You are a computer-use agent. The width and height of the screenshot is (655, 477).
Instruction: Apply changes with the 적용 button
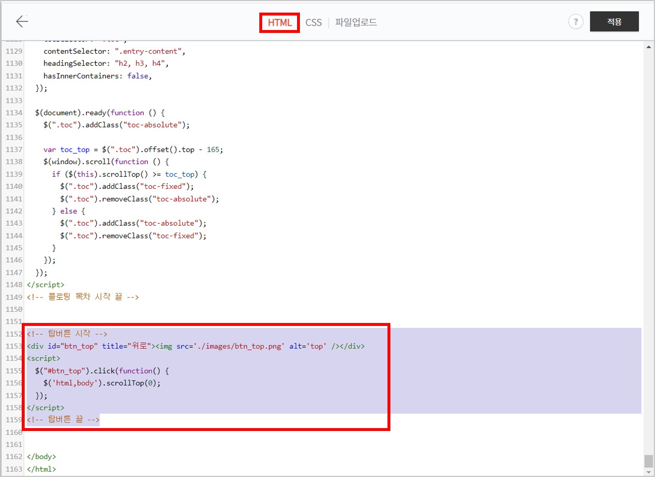pos(614,22)
